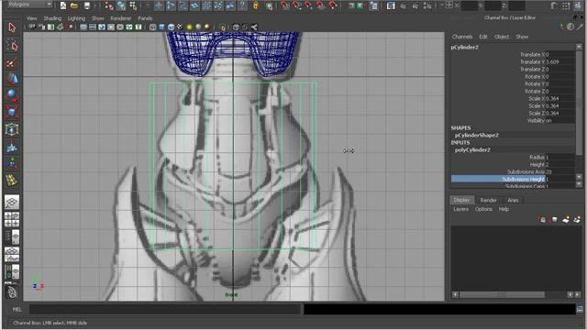Open the Channel Box Object menu
Screen dimensions: 587x330
click(x=502, y=37)
